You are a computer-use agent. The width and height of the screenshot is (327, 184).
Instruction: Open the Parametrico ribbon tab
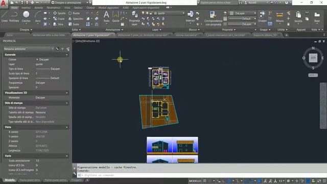click(x=53, y=8)
